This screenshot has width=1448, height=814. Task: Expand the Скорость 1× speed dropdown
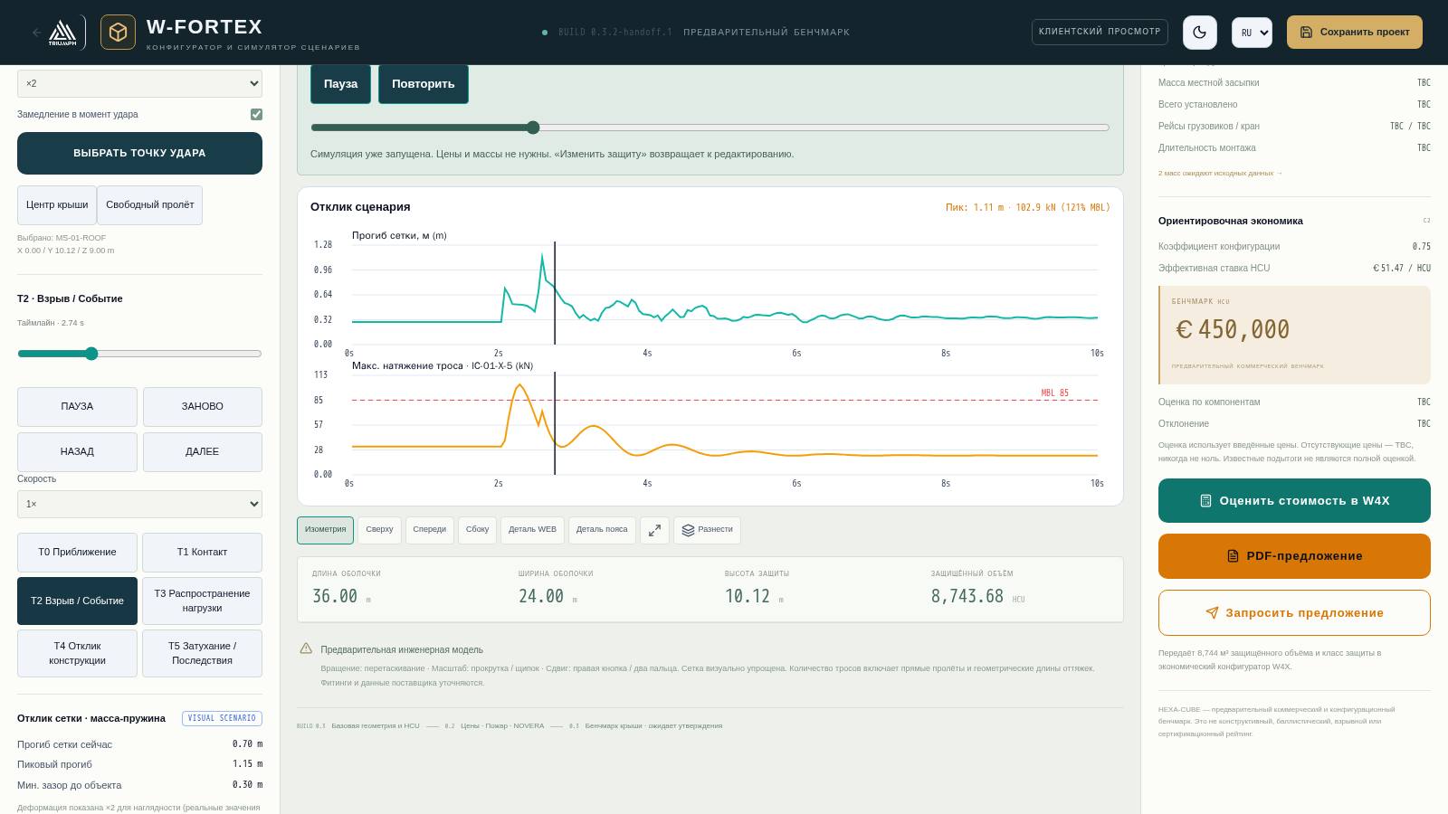click(139, 504)
